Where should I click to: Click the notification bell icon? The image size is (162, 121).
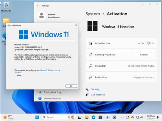[158, 117]
